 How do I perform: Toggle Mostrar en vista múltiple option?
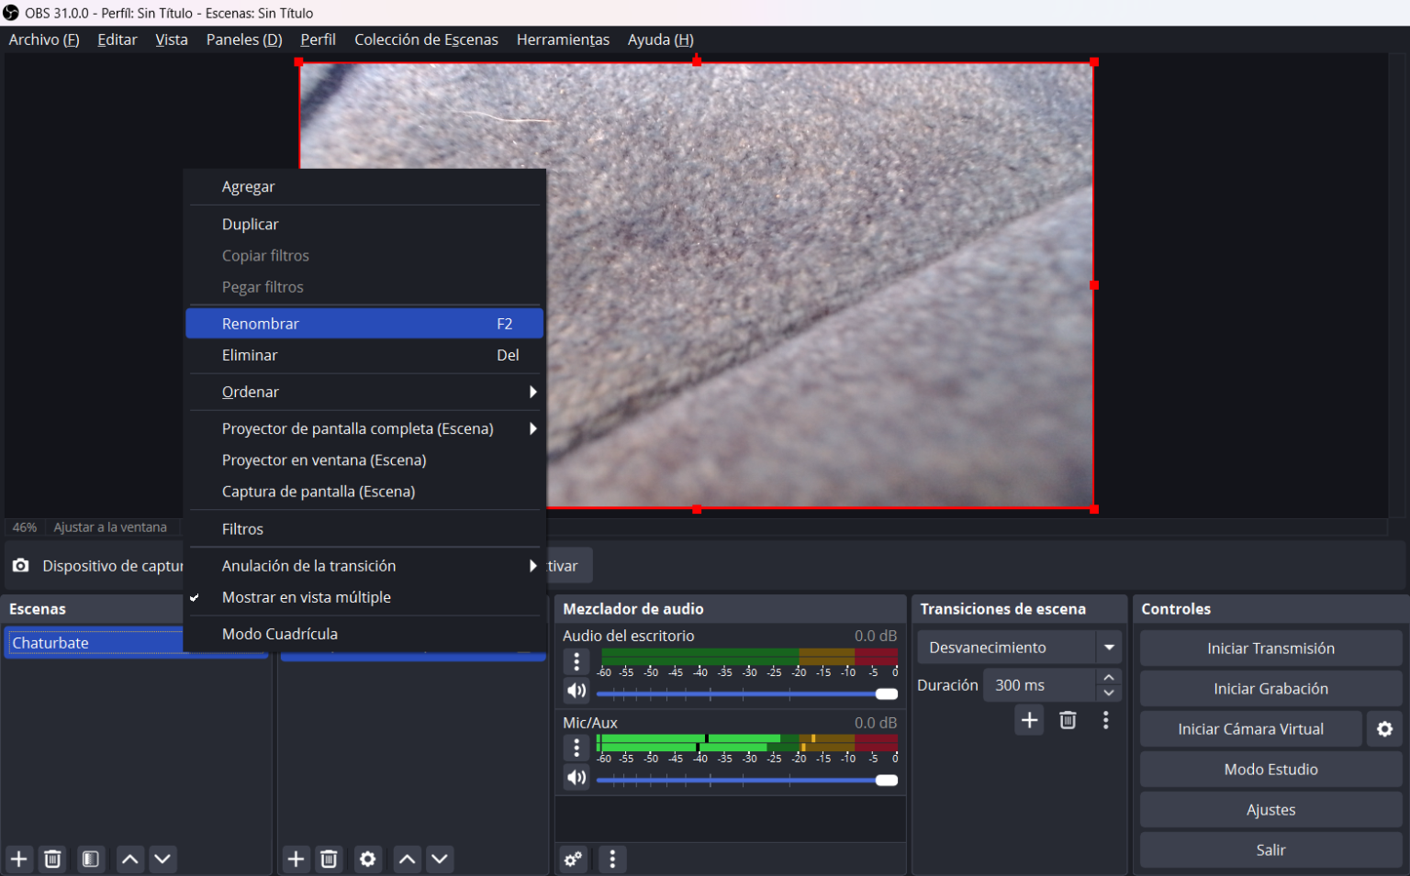pyautogui.click(x=307, y=597)
